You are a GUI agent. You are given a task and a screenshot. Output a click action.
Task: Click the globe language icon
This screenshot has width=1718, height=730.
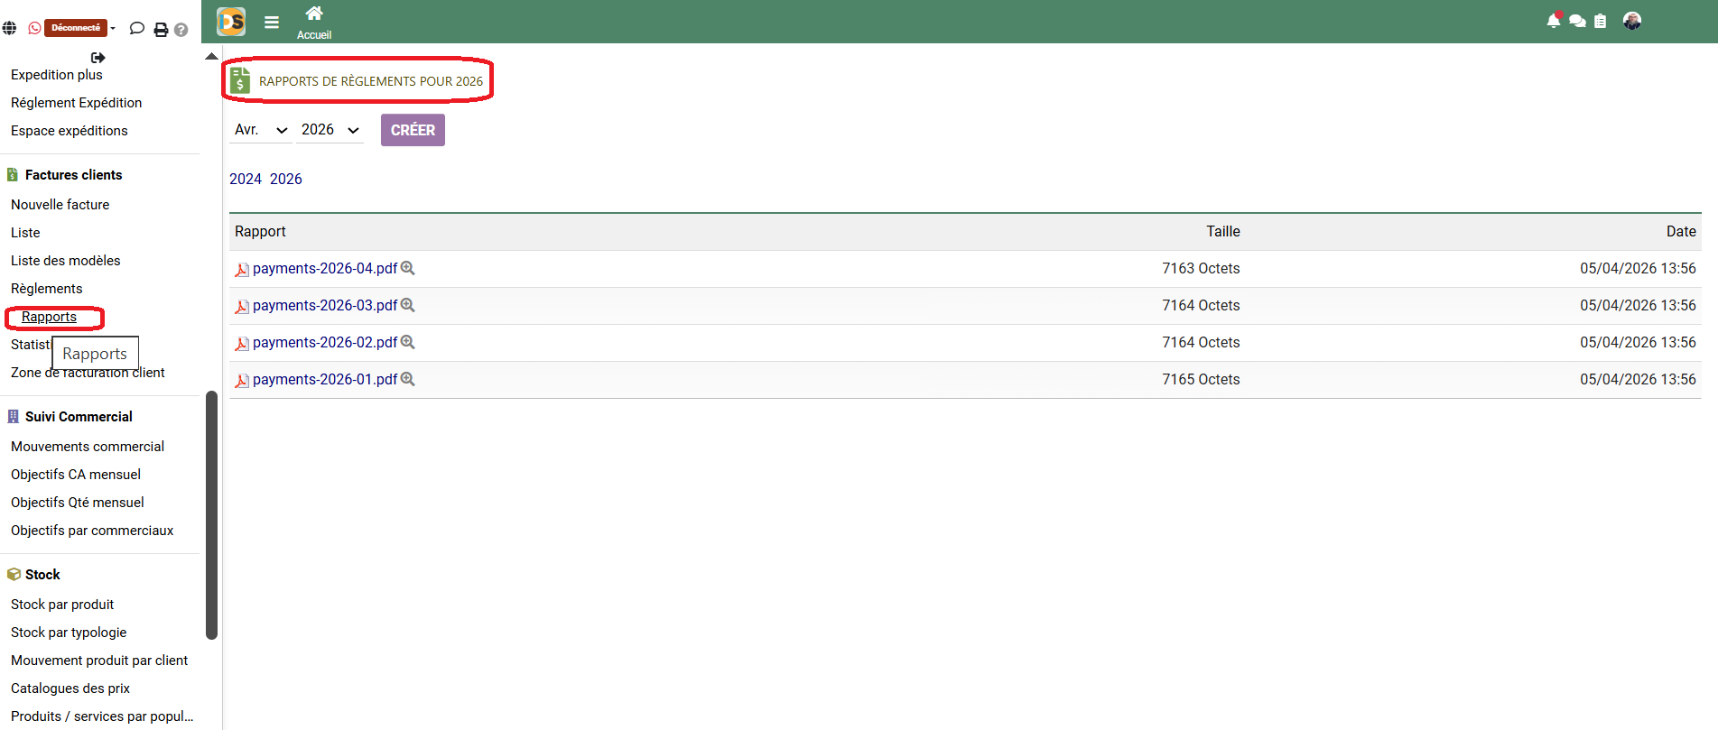[x=9, y=28]
